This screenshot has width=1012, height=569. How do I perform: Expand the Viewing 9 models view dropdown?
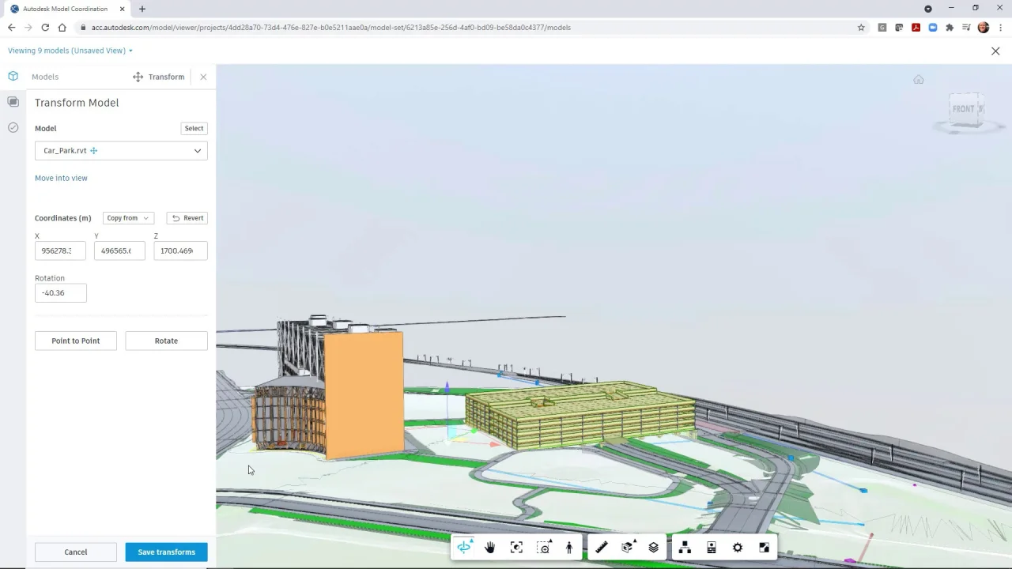[x=70, y=51]
